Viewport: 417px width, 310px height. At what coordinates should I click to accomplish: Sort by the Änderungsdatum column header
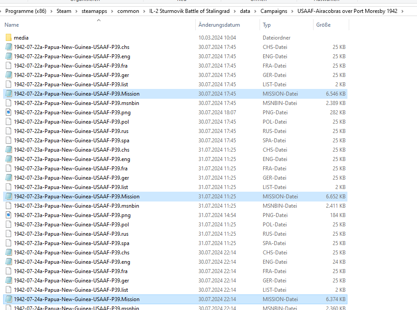pyautogui.click(x=219, y=25)
